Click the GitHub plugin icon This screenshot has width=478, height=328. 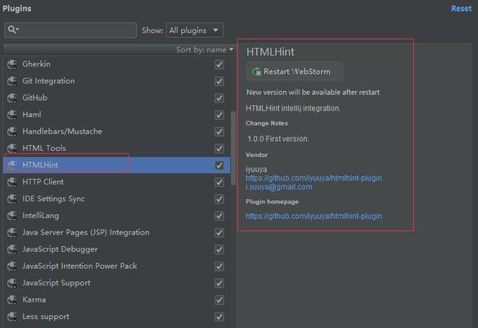coord(12,98)
